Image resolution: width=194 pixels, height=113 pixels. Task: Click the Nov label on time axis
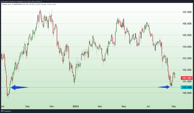tap(52, 106)
